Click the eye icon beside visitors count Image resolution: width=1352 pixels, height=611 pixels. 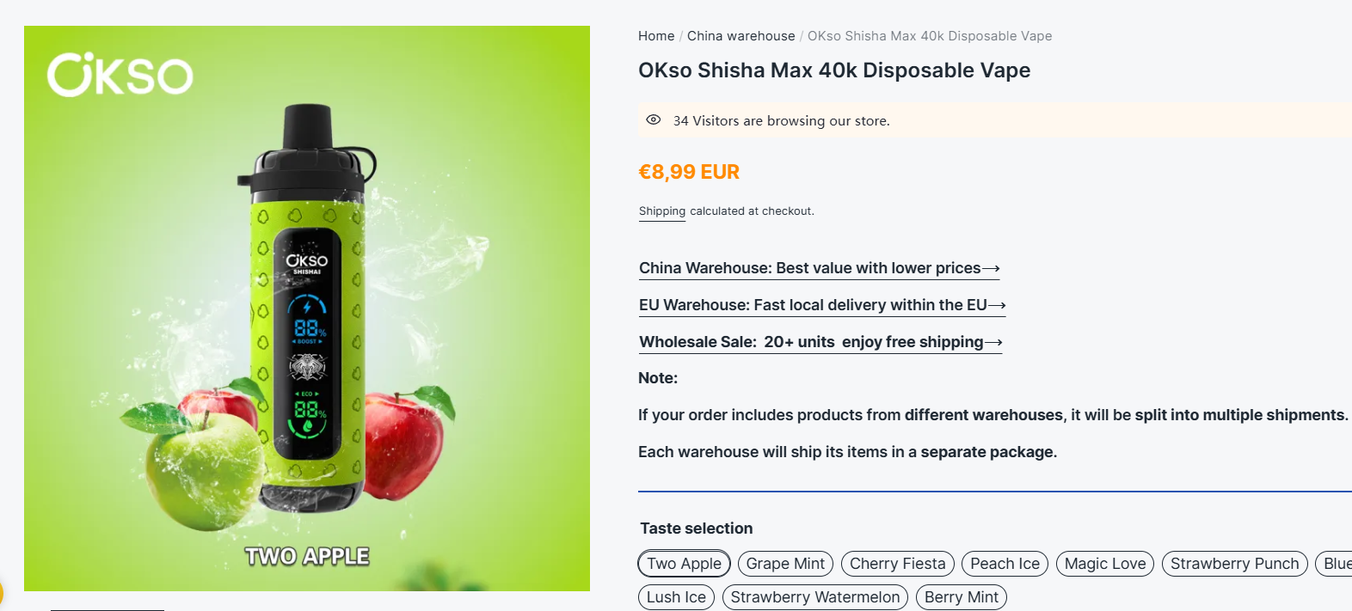coord(654,120)
